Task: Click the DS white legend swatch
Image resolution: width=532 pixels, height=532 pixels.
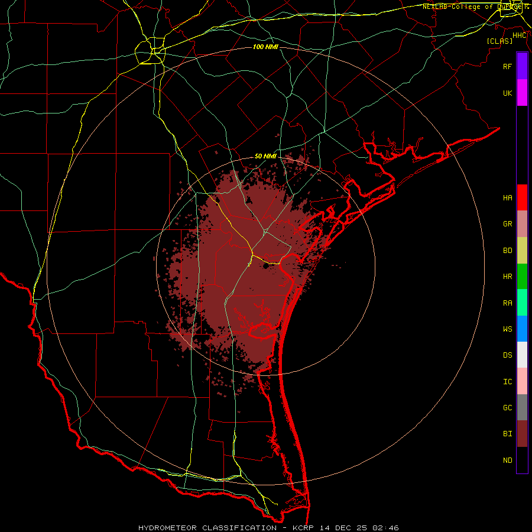Action: tap(522, 355)
